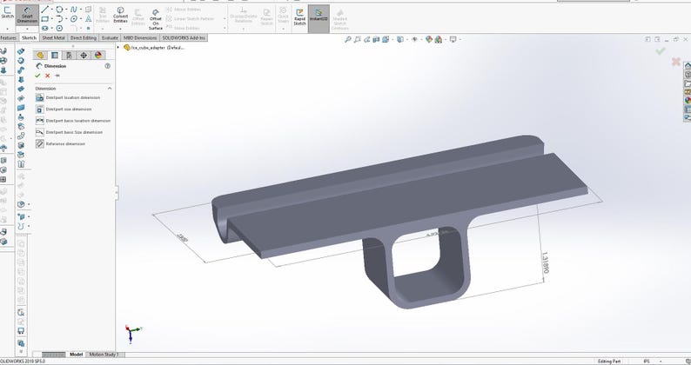The width and height of the screenshot is (691, 365).
Task: Open SOLIDWORKS Resources home in task pane
Action: [x=687, y=66]
